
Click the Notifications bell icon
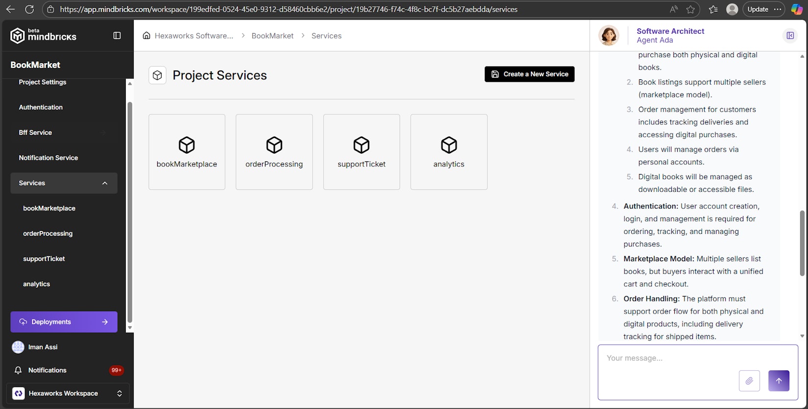tap(18, 370)
